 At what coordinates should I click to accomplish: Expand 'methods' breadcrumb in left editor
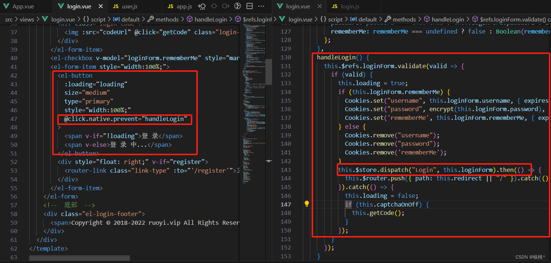pos(167,19)
